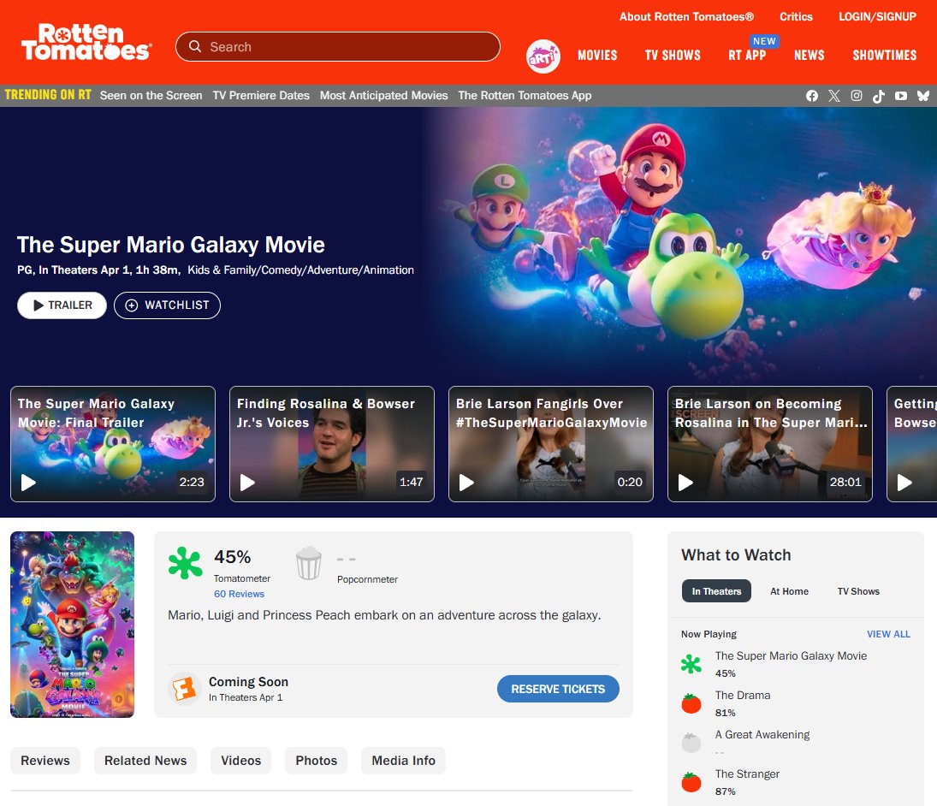The image size is (937, 806).
Task: Click the Rotten Tomatoes logo
Action: pyautogui.click(x=86, y=43)
